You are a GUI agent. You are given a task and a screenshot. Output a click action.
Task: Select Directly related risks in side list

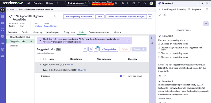pyautogui.click(x=20, y=37)
